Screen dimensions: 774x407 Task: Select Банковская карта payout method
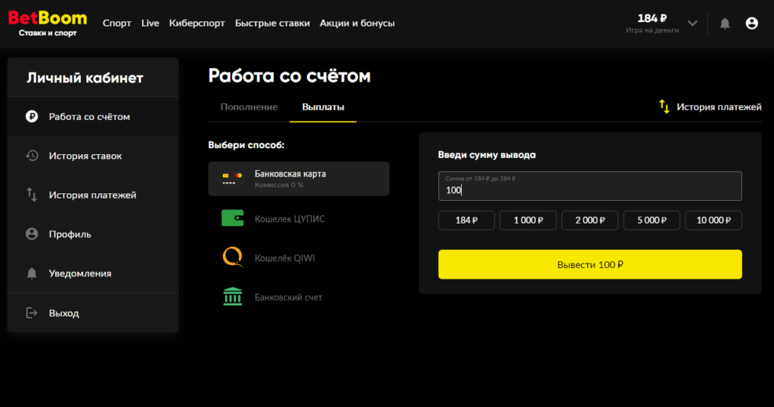[x=299, y=179]
